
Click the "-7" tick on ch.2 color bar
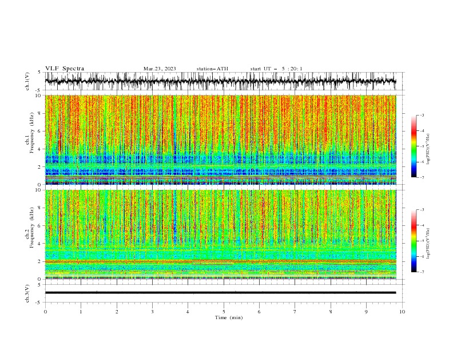[x=422, y=272]
